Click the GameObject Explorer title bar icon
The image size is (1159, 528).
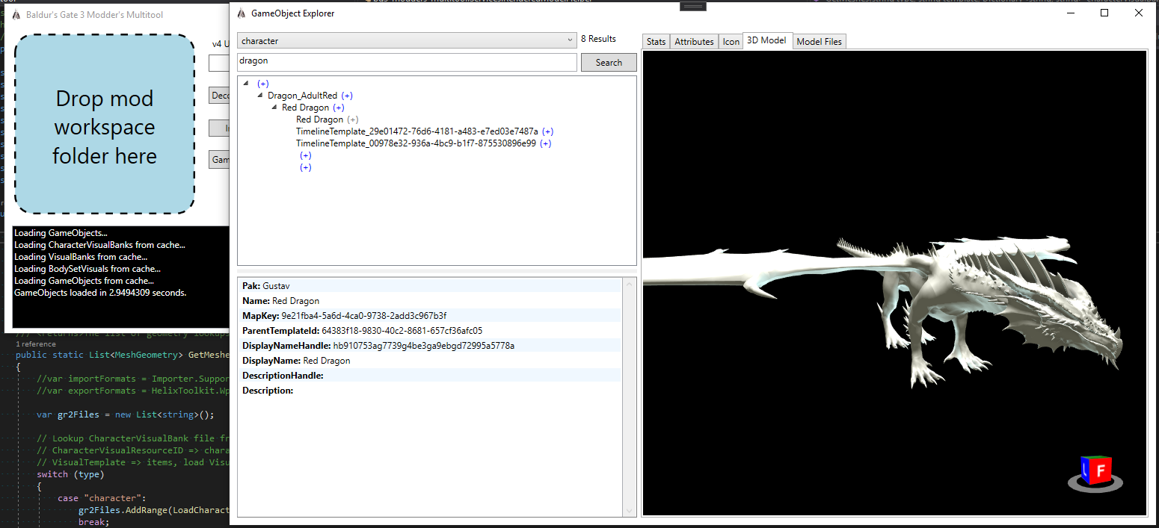click(241, 13)
